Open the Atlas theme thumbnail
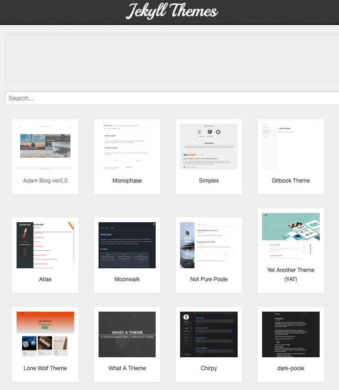Image resolution: width=339 pixels, height=390 pixels. tap(45, 245)
